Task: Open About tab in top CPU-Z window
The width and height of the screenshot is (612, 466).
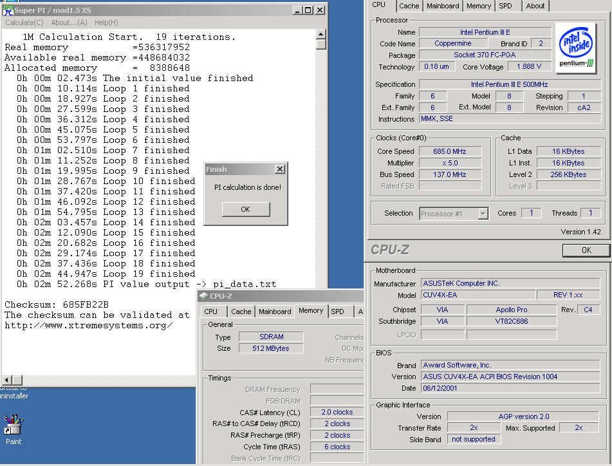Action: [x=535, y=6]
